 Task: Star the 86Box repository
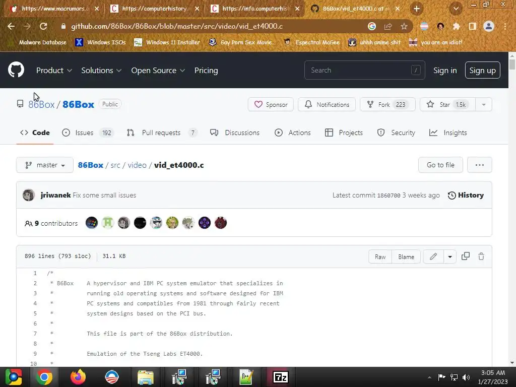pos(448,105)
